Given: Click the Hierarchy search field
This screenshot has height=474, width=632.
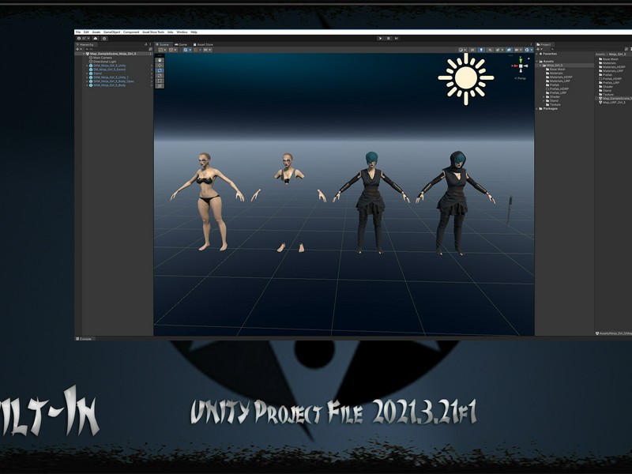Looking at the screenshot, I should click(x=116, y=49).
